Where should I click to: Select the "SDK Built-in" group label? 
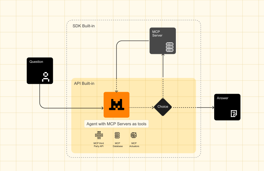tap(84, 26)
